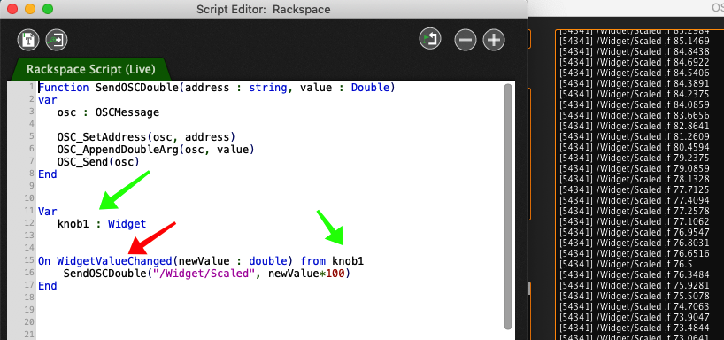Click the 'osc : OSCMessage' declaration
The width and height of the screenshot is (724, 340).
point(108,112)
